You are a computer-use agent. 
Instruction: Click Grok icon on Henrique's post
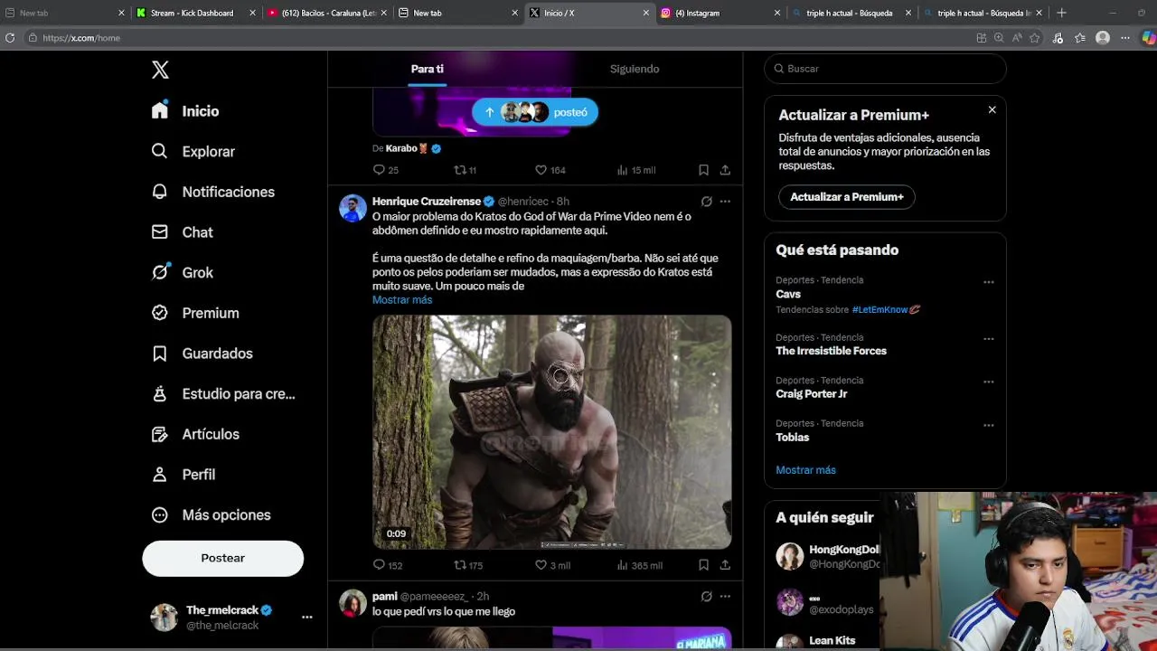point(706,202)
